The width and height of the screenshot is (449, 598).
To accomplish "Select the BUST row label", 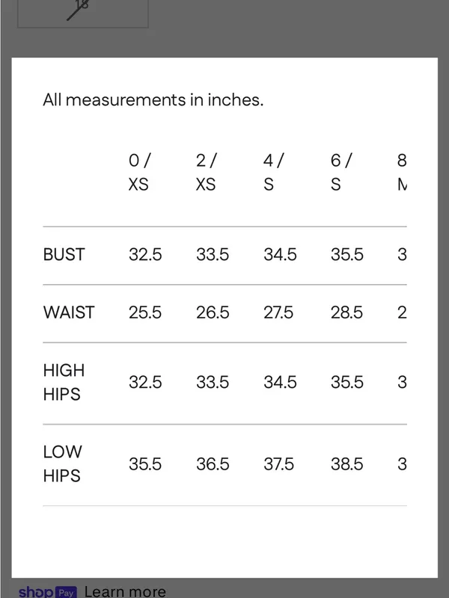I will coord(64,255).
